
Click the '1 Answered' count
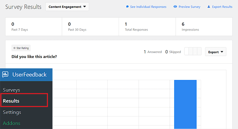point(153,52)
